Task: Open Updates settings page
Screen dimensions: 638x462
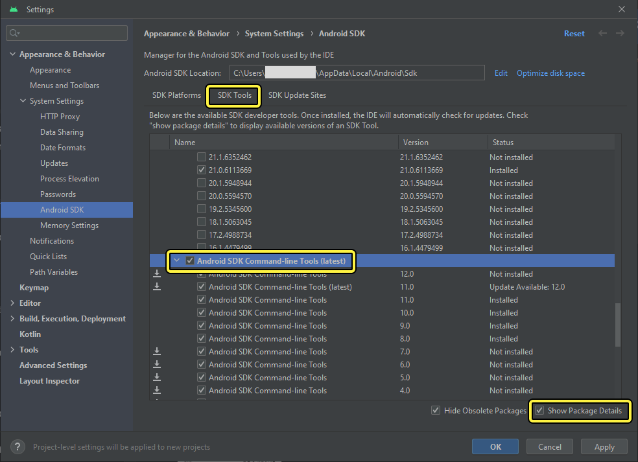Action: point(54,163)
